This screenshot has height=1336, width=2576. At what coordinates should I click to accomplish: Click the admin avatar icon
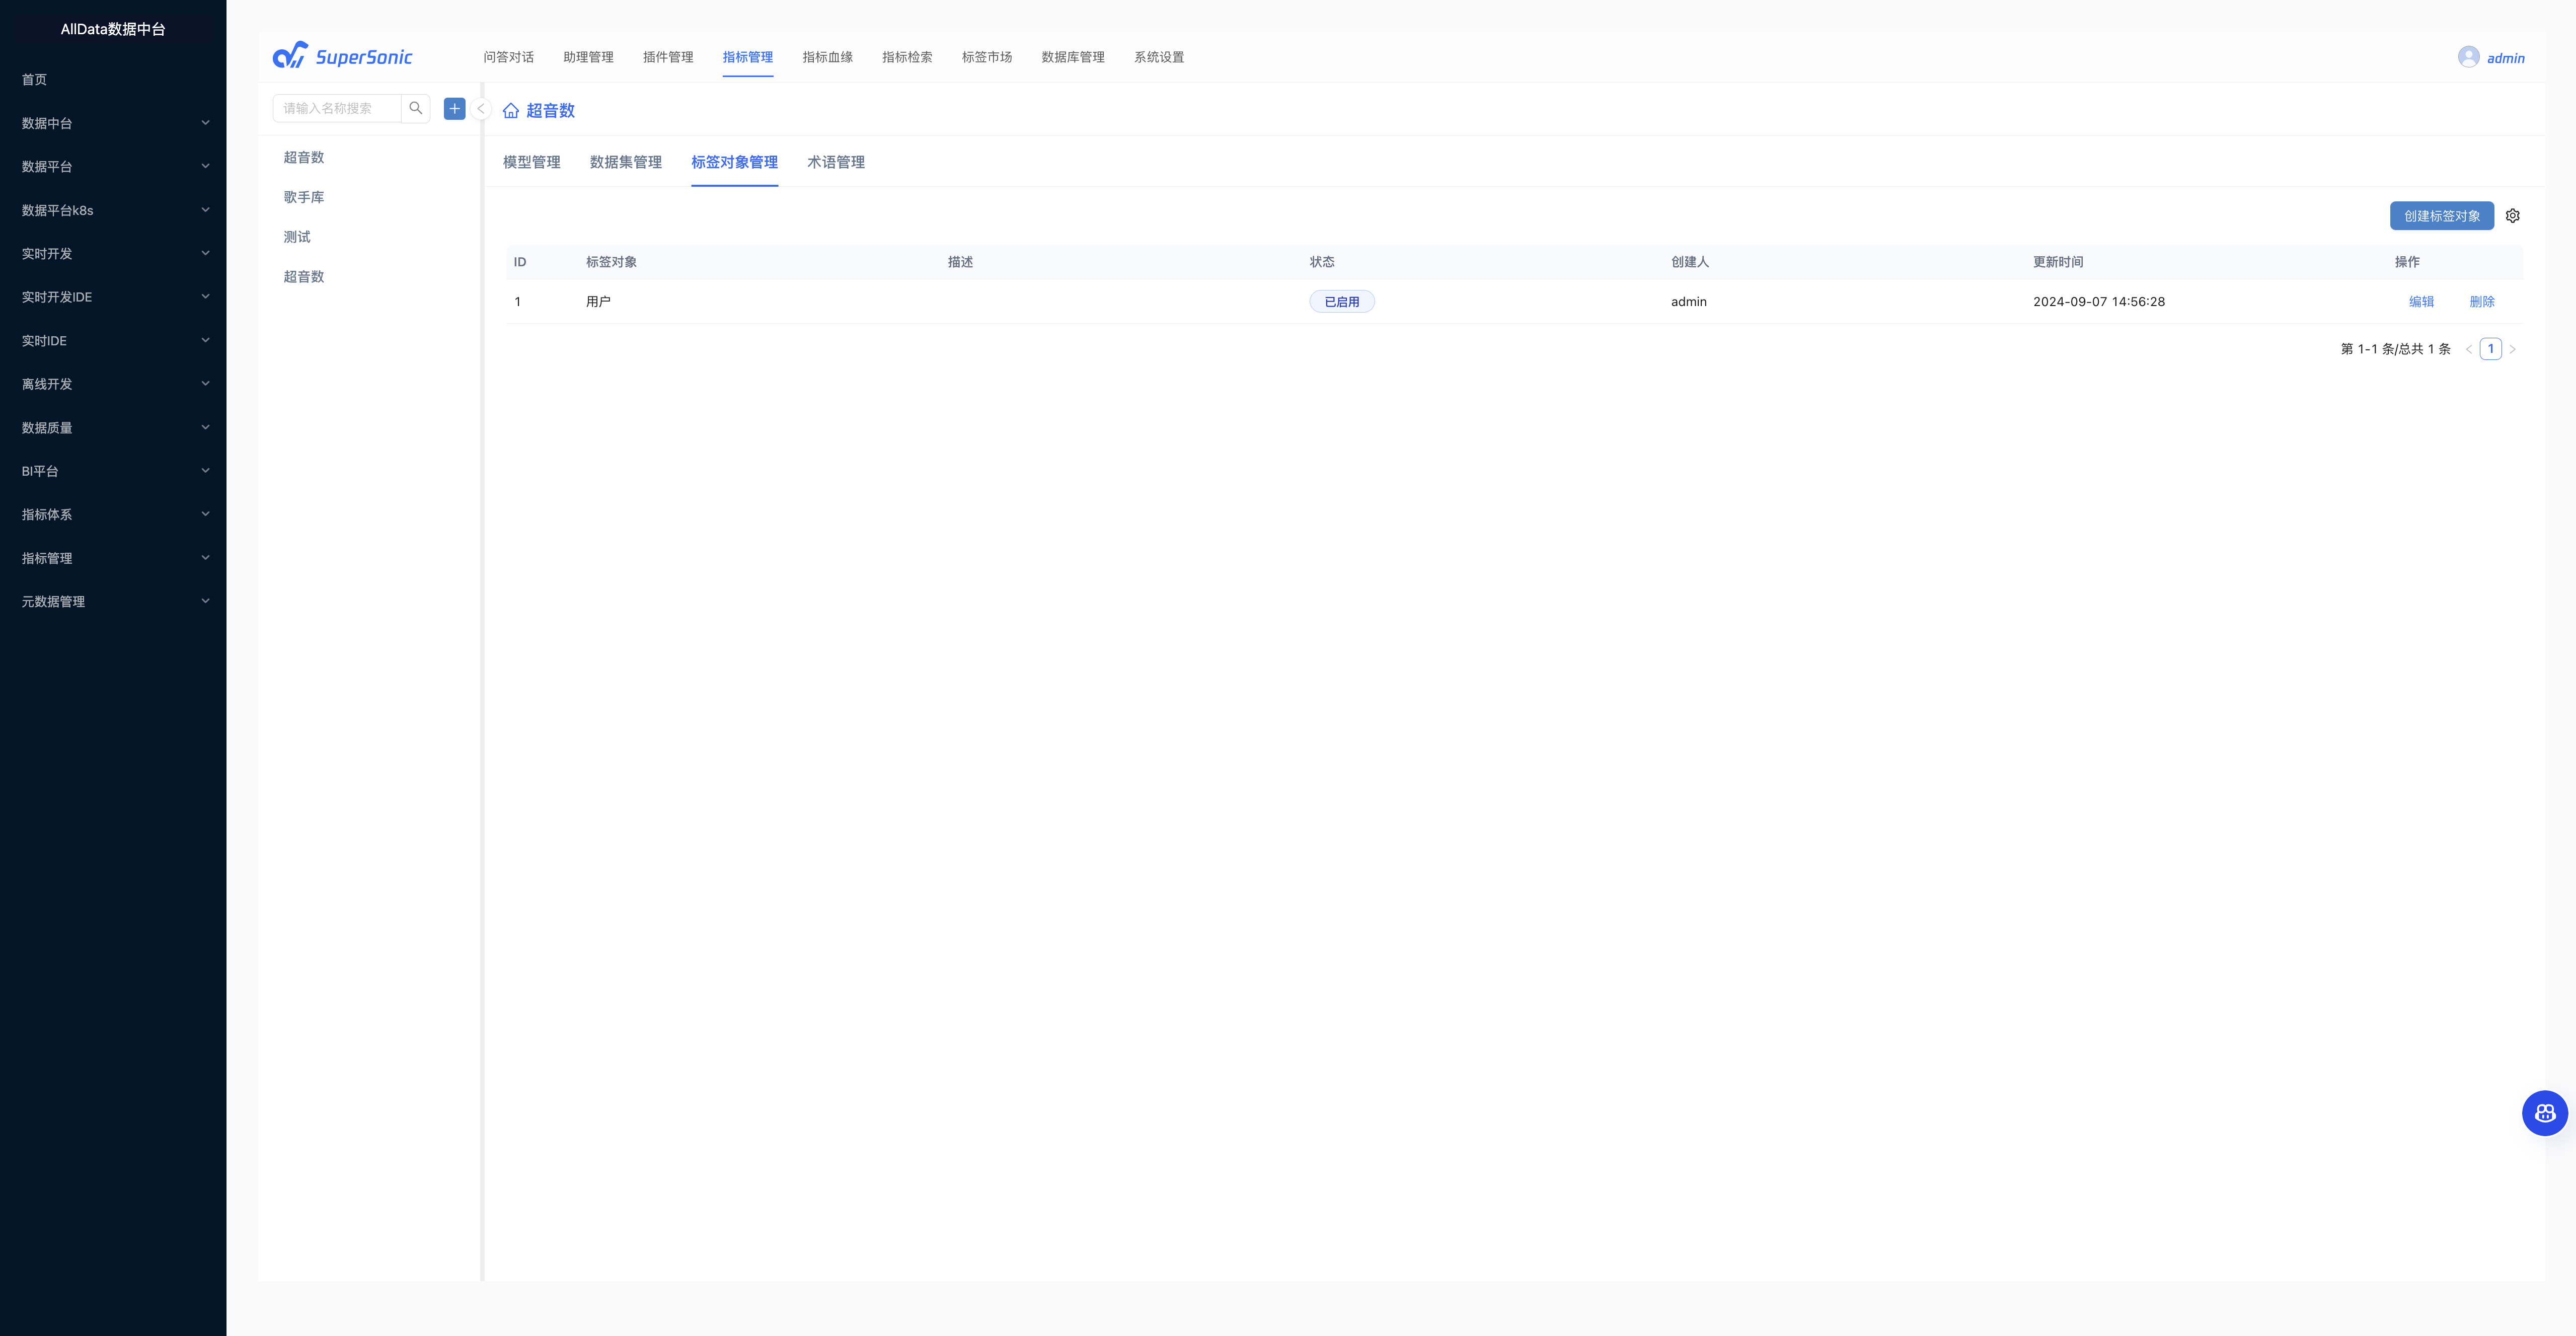[x=2469, y=57]
